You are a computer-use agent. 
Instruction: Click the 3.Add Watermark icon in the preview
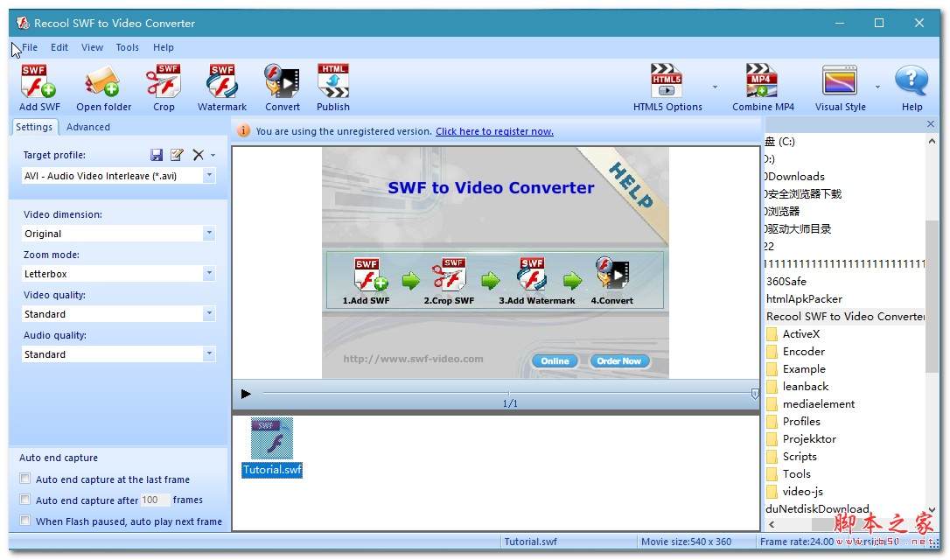click(x=532, y=275)
